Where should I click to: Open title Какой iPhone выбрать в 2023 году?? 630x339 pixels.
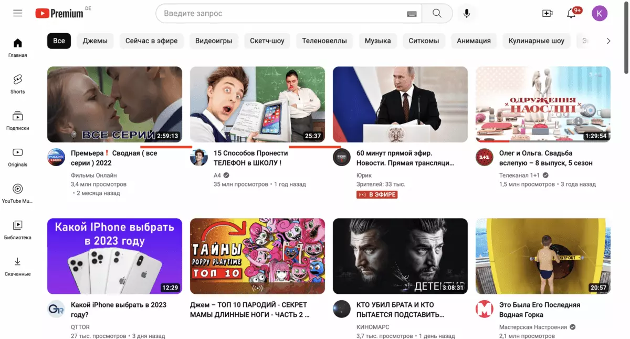[x=119, y=310]
